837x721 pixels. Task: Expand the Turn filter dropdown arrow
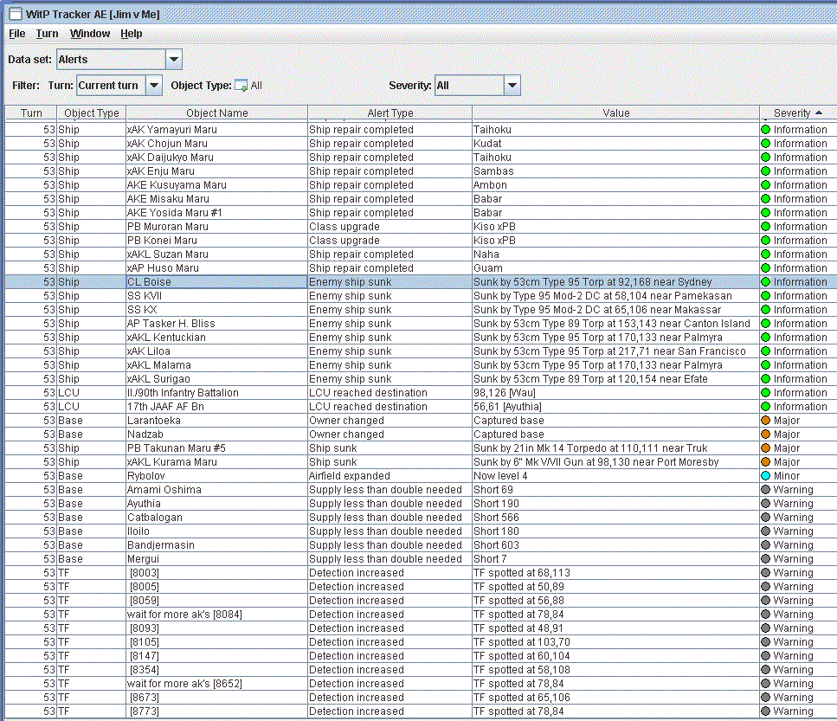154,86
